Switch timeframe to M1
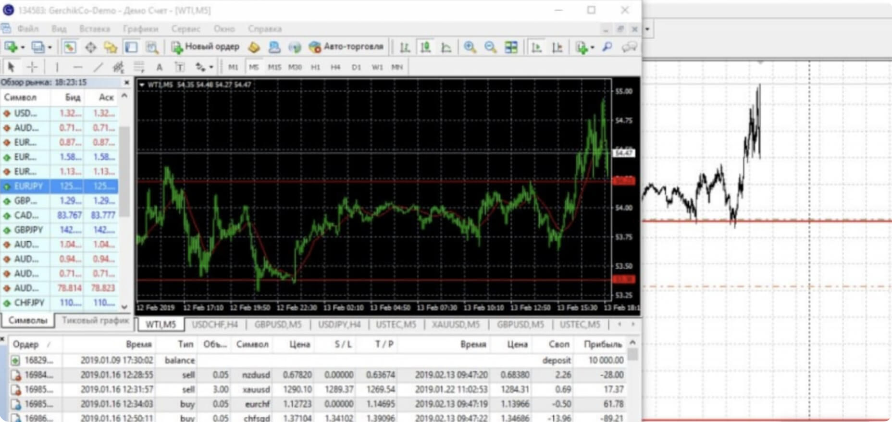The height and width of the screenshot is (422, 892). click(x=233, y=67)
